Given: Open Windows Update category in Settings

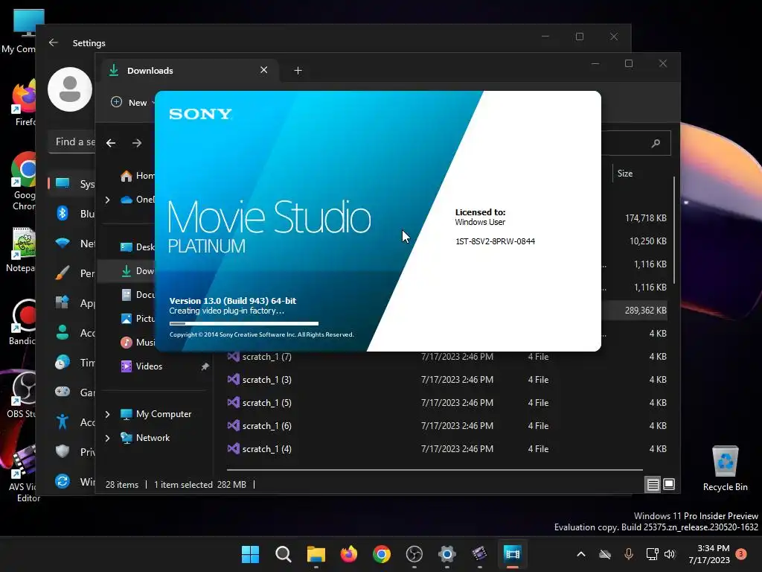Looking at the screenshot, I should pos(73,482).
